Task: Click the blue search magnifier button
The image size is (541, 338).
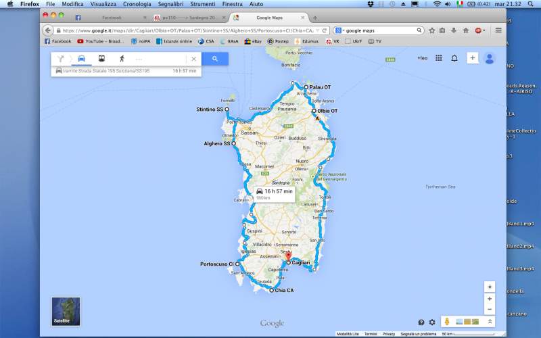Action: pos(215,59)
